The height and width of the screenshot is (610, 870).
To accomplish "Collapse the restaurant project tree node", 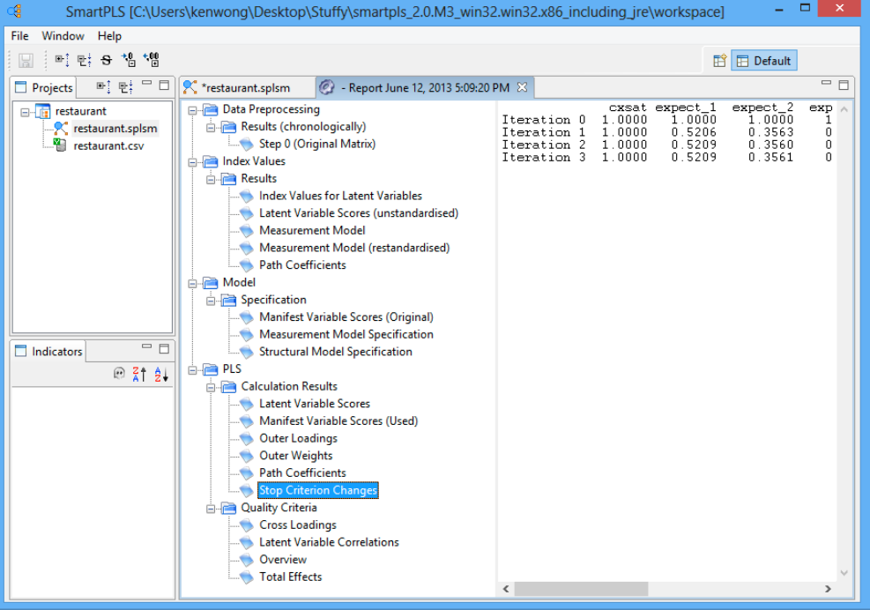I will click(25, 112).
